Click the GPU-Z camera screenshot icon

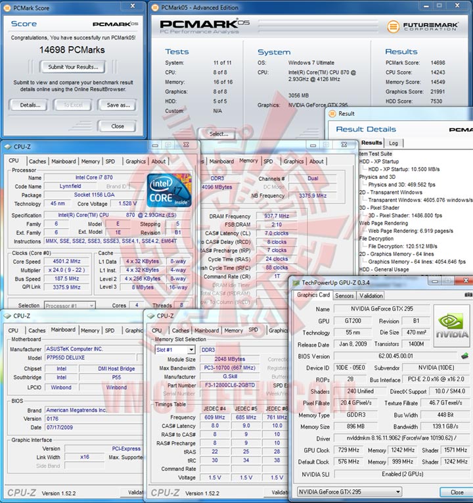(468, 294)
